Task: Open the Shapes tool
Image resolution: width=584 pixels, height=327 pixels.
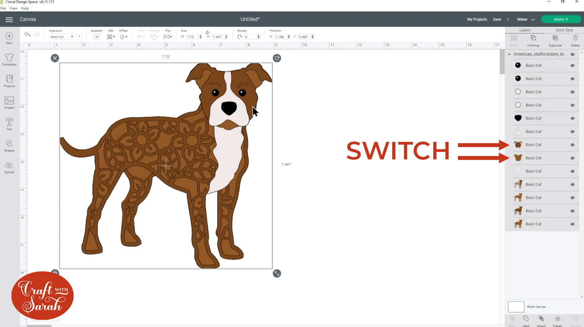Action: pyautogui.click(x=9, y=145)
